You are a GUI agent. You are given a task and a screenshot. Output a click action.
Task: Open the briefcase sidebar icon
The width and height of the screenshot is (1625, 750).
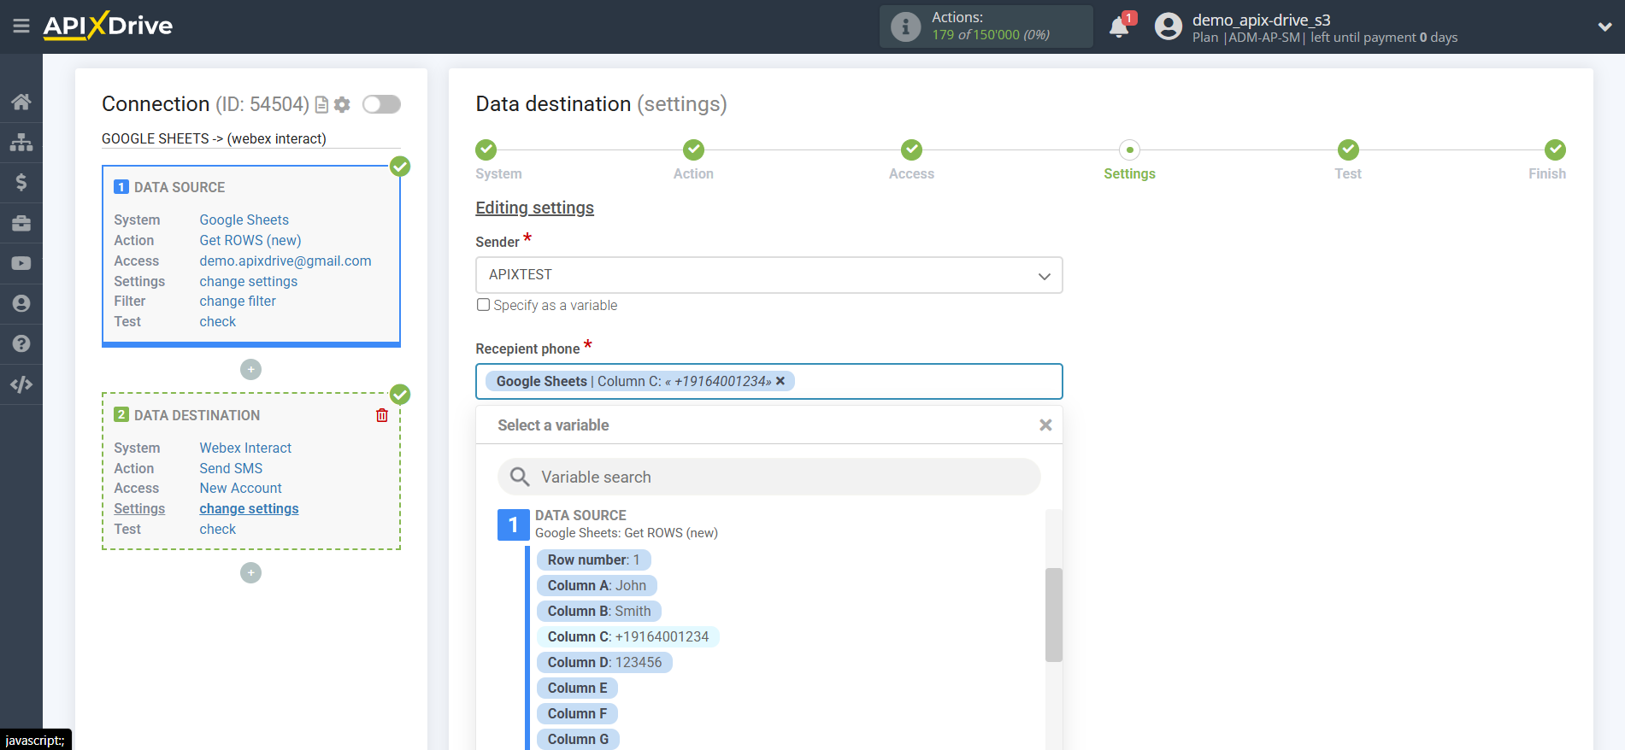(x=21, y=223)
